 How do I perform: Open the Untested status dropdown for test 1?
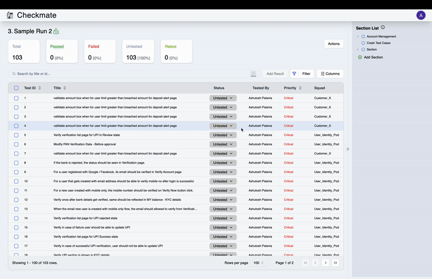222,98
